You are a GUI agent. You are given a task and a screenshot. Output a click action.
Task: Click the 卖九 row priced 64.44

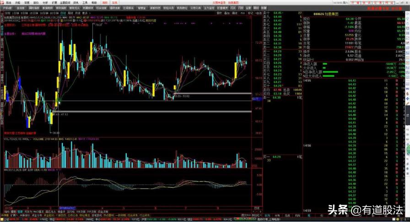pos(282,17)
